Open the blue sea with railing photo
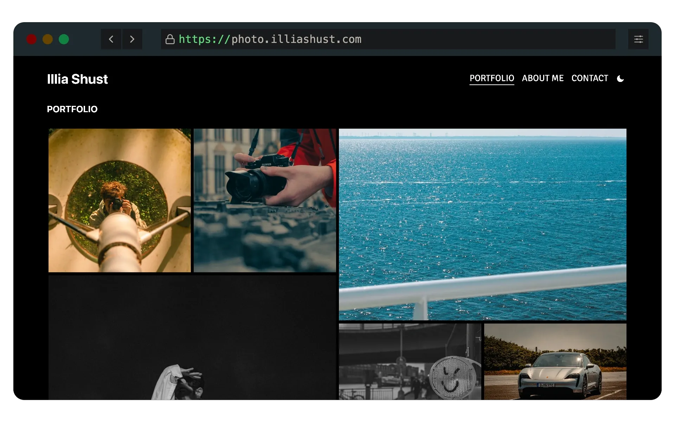675x422 pixels. pyautogui.click(x=482, y=224)
